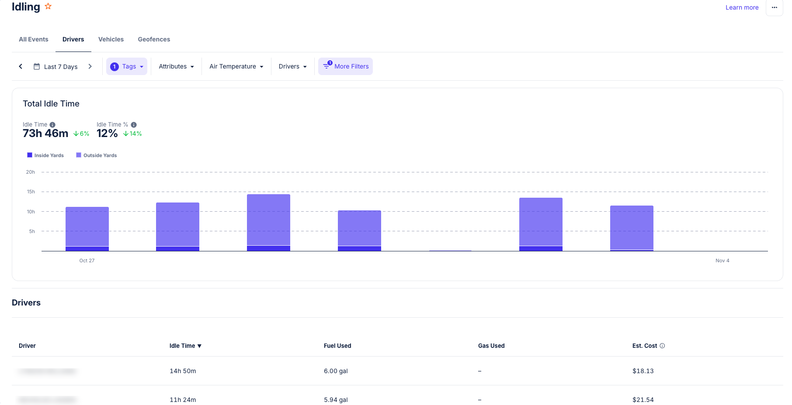Open the calendar icon in the date picker
Screen dimensions: 792x405
(36, 66)
